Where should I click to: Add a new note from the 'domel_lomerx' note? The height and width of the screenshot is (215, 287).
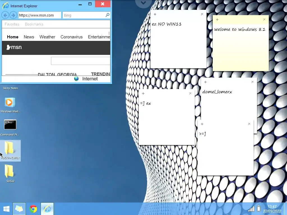(205, 82)
